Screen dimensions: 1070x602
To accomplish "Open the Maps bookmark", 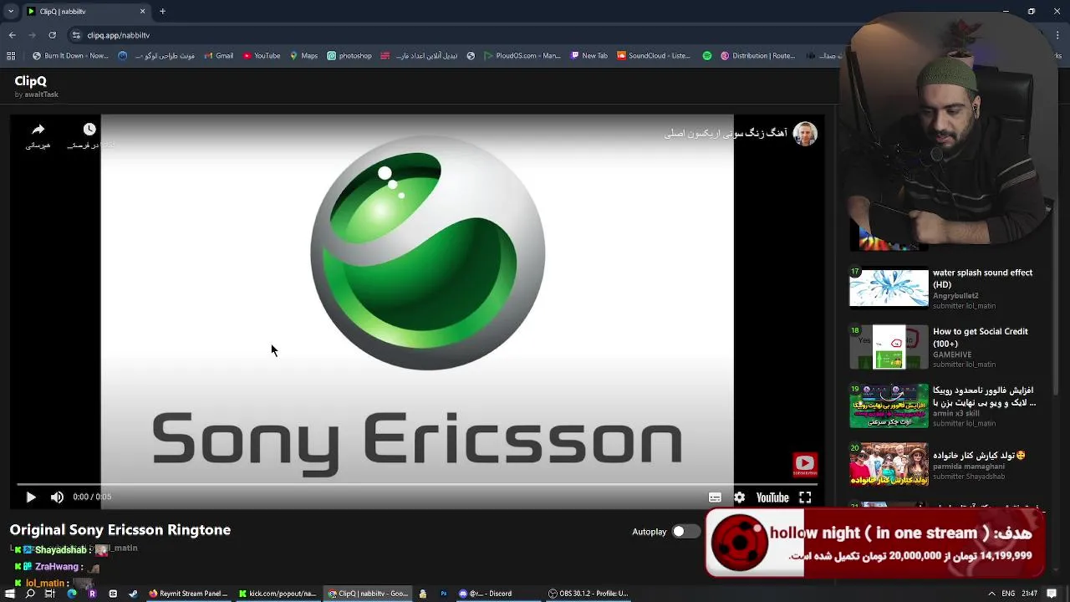I will coord(303,56).
